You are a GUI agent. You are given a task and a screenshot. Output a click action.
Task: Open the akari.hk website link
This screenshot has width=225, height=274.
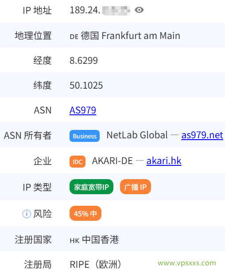point(164,161)
